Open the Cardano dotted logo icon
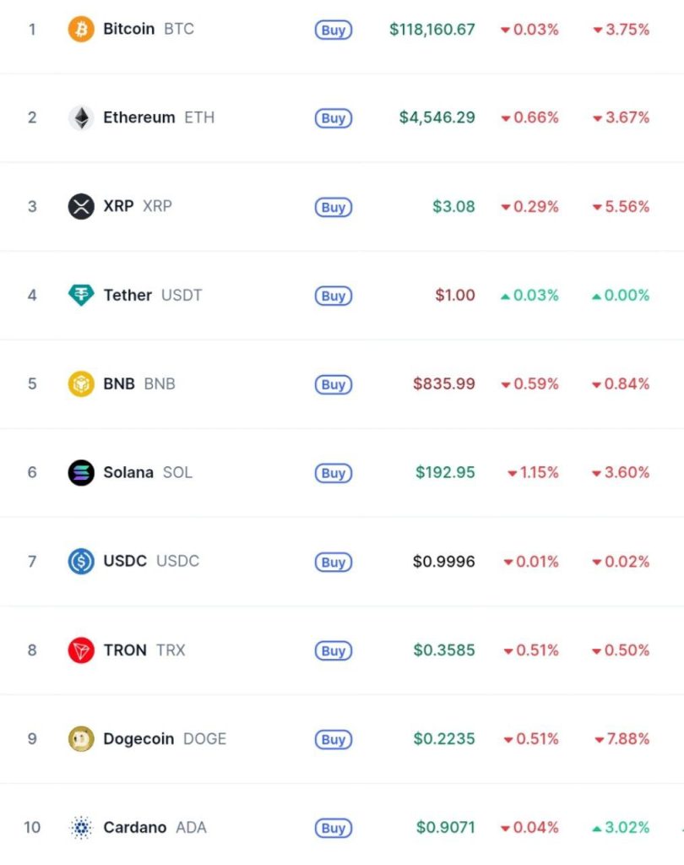Image resolution: width=684 pixels, height=865 pixels. pos(81,828)
